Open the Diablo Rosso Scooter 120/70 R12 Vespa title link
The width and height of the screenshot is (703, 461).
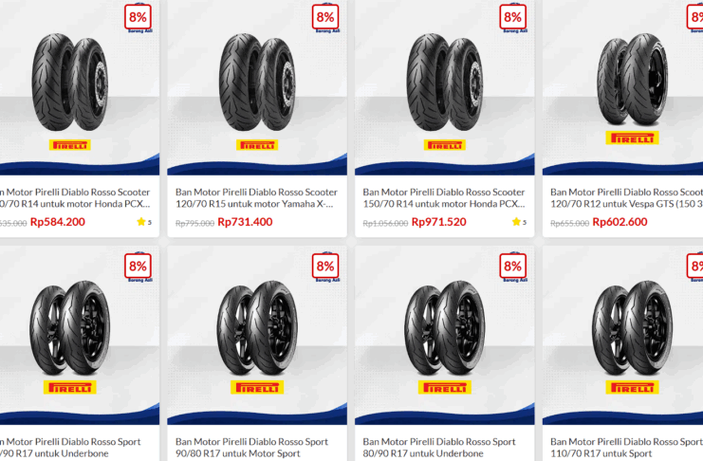(x=626, y=197)
